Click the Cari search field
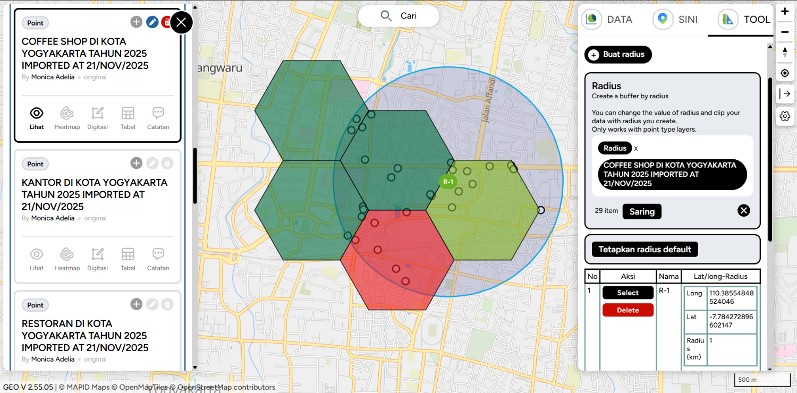This screenshot has height=393, width=797. coord(398,16)
